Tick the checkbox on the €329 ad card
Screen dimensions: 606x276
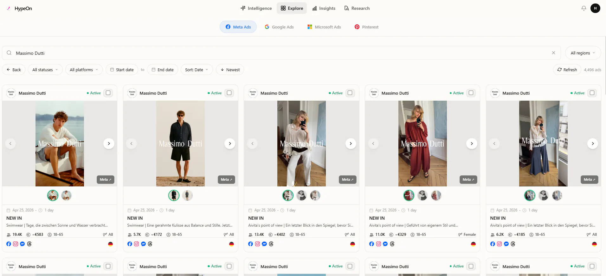pos(471,93)
